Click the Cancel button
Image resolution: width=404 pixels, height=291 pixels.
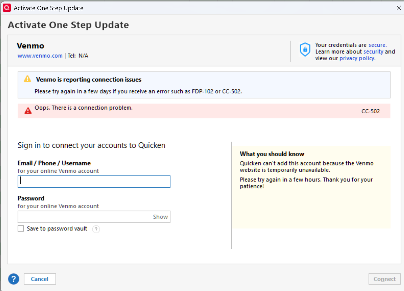tap(40, 279)
